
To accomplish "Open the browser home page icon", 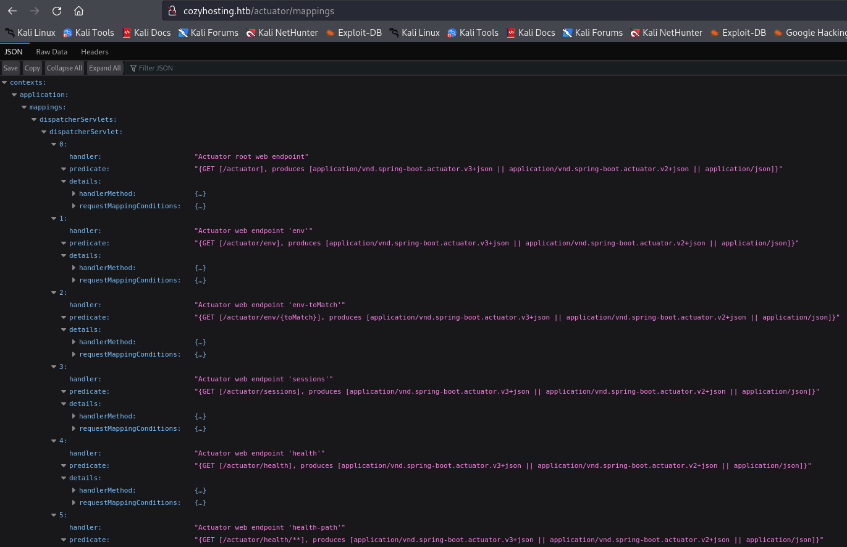I will point(78,11).
